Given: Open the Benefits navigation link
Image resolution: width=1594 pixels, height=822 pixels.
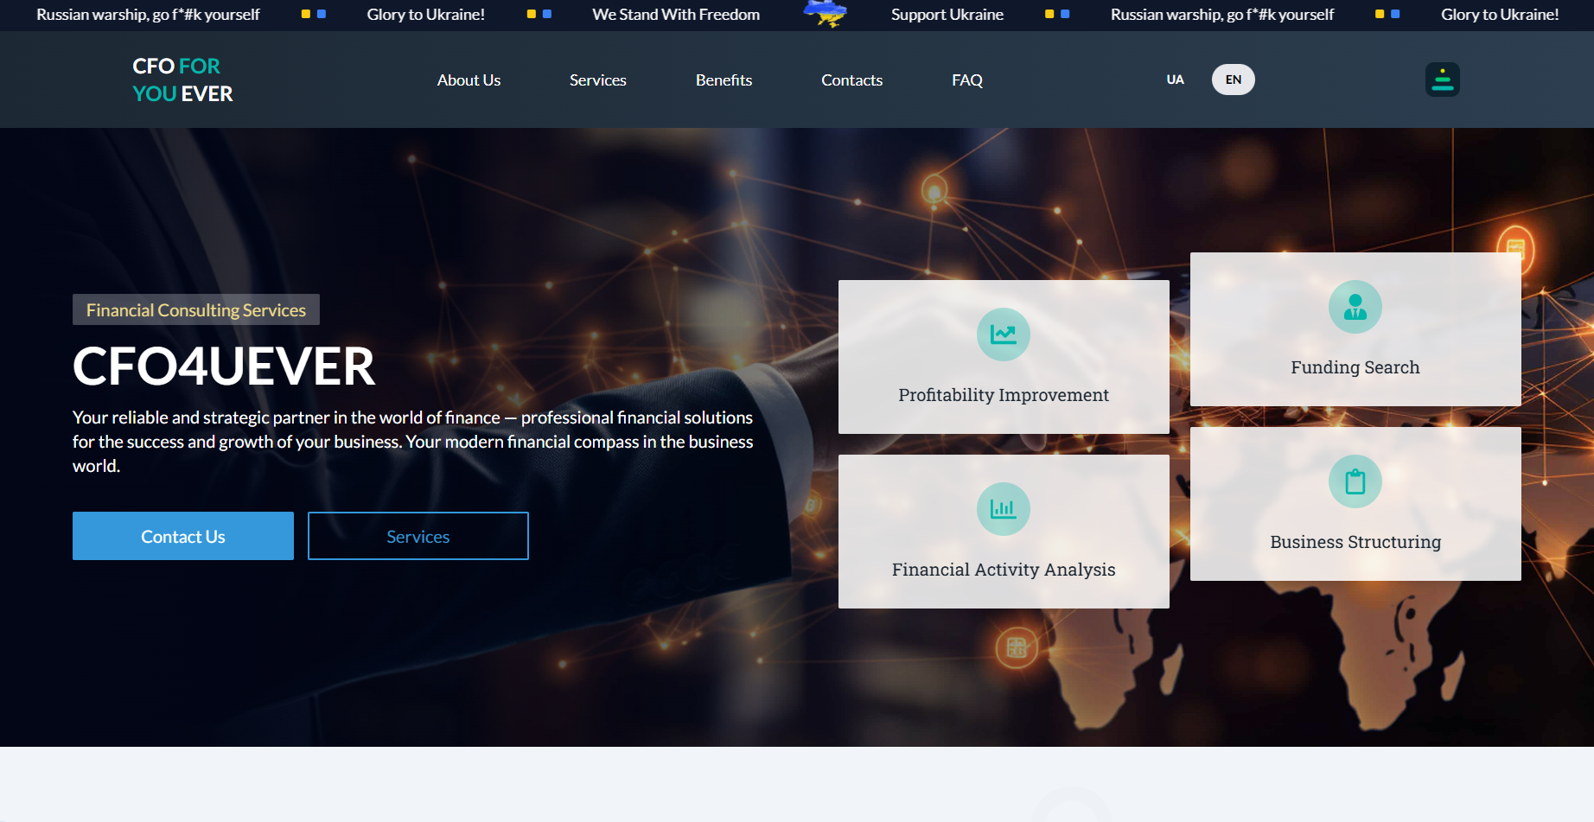Looking at the screenshot, I should pyautogui.click(x=724, y=80).
